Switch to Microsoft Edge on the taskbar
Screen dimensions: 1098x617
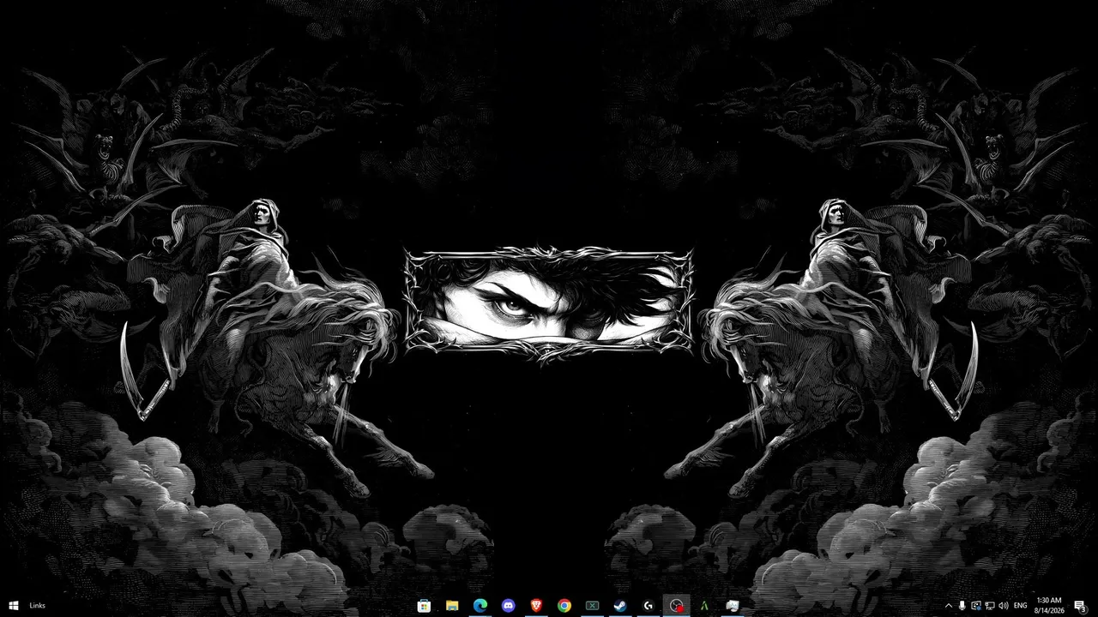click(x=480, y=606)
